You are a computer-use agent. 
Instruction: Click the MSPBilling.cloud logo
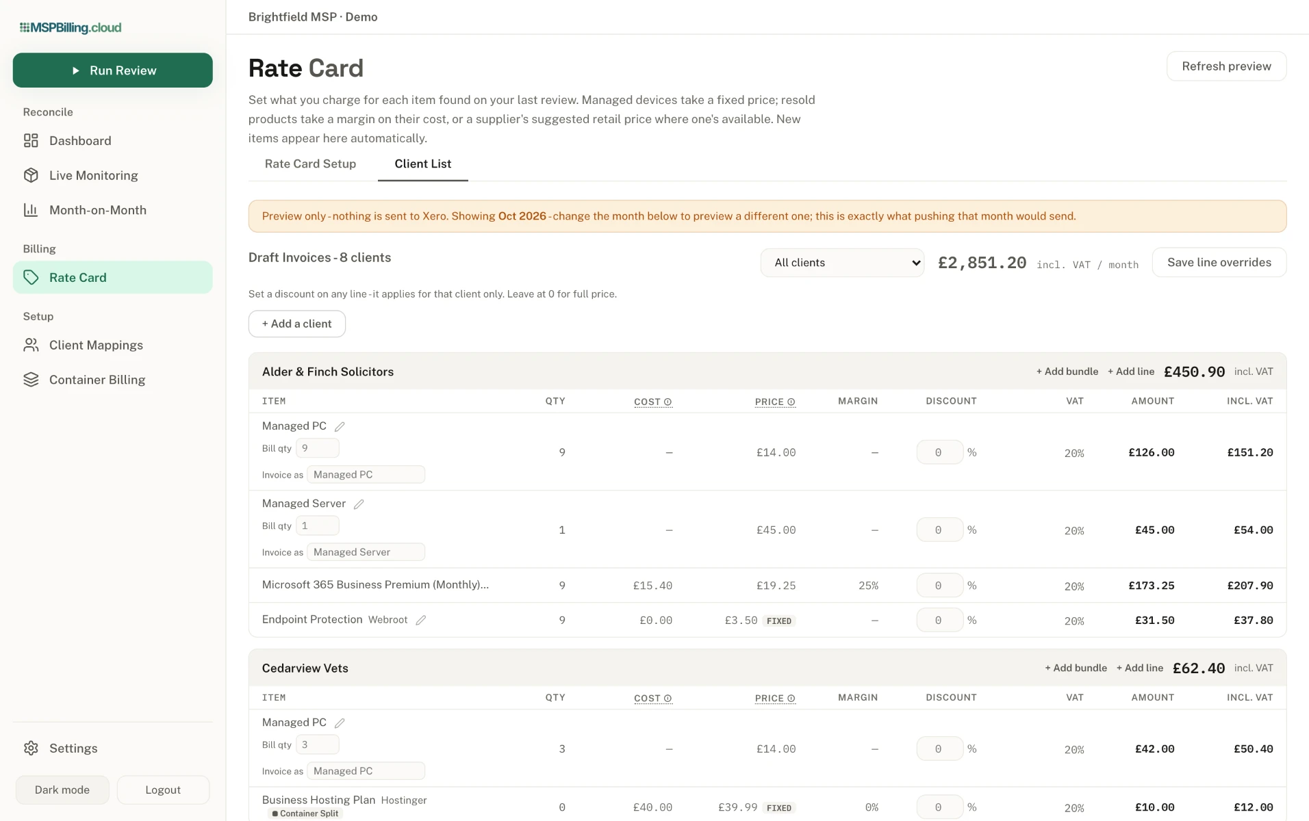tap(71, 27)
